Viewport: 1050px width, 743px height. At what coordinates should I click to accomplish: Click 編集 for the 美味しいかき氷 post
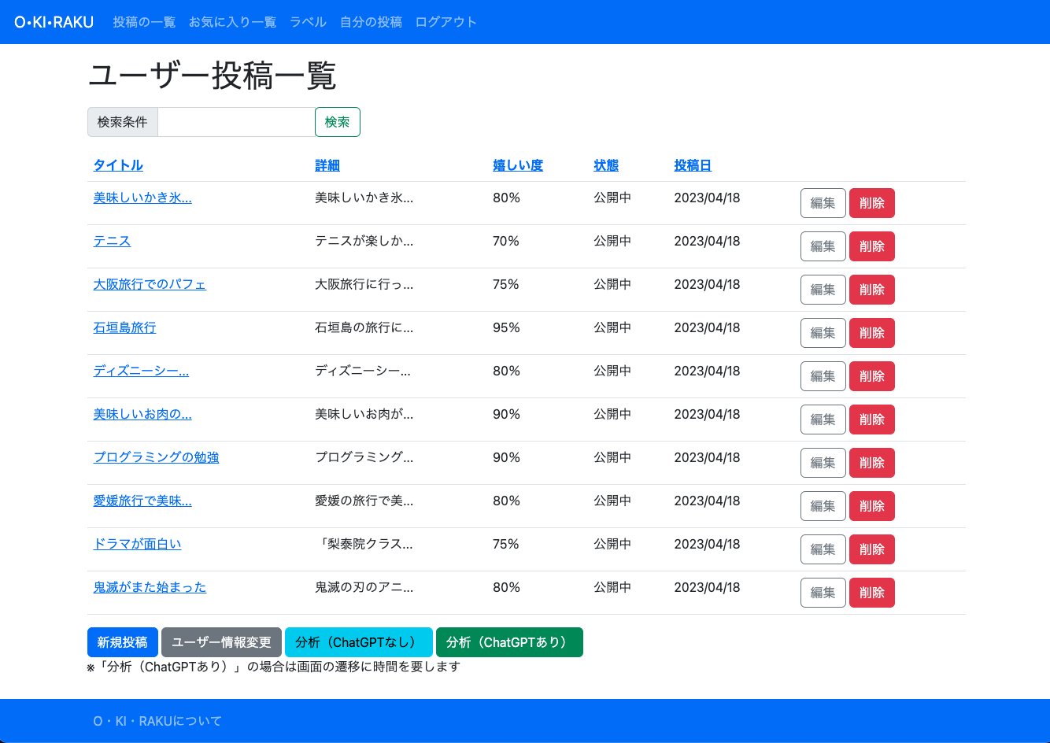pos(823,203)
